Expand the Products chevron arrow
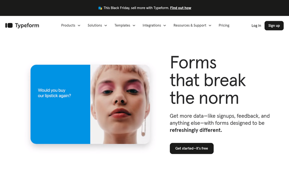This screenshot has width=289, height=177. pyautogui.click(x=79, y=26)
